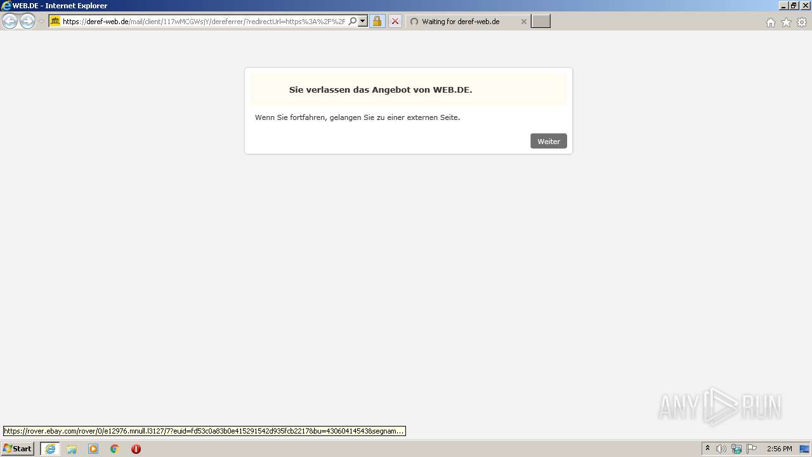Close the deref-web.de tab
The width and height of the screenshot is (812, 457).
coord(523,22)
